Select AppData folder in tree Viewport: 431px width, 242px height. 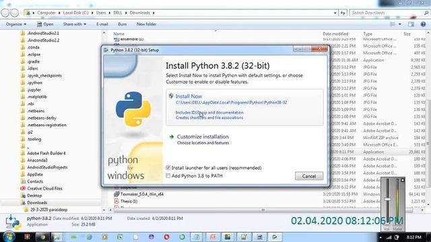pos(35,174)
